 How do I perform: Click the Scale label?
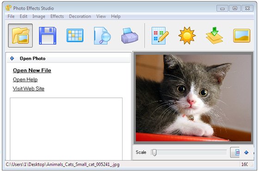tap(141, 153)
